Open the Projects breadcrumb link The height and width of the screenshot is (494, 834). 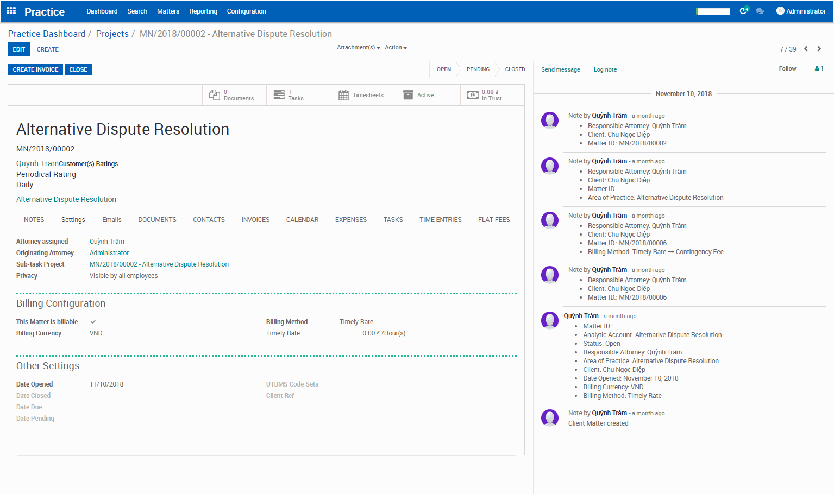(x=112, y=34)
